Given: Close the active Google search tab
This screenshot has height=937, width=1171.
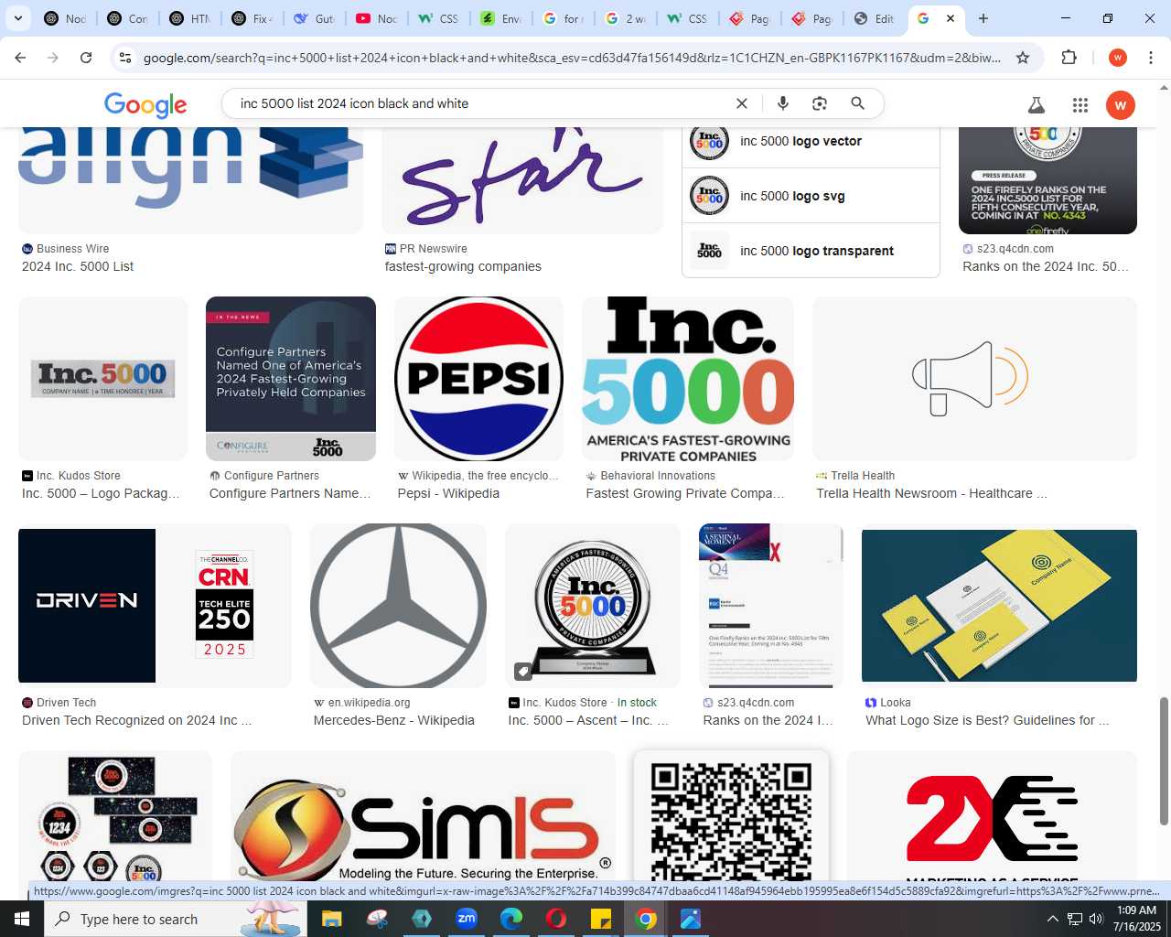Looking at the screenshot, I should pos(951,18).
